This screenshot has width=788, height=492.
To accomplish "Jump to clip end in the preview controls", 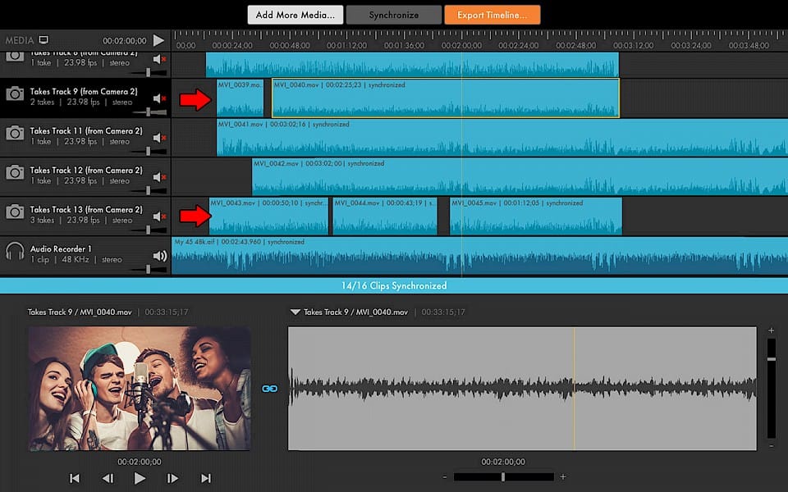I will (206, 478).
